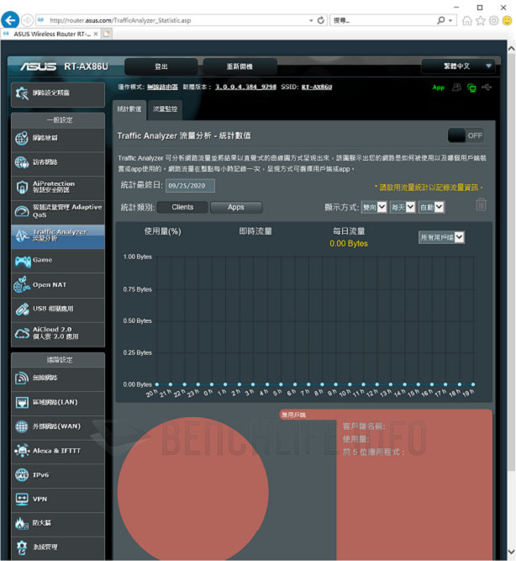
Task: Open browser tools gear icon
Action: tap(494, 21)
